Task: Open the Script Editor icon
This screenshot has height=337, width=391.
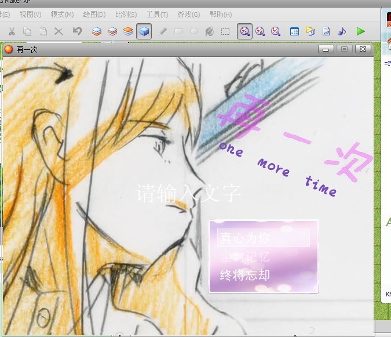Action: 326,31
